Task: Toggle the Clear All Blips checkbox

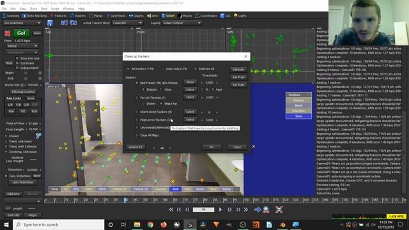Action: click(x=137, y=135)
